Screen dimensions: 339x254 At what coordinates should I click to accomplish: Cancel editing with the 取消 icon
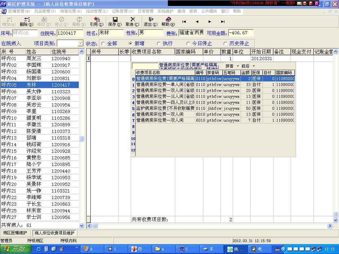tap(132, 20)
